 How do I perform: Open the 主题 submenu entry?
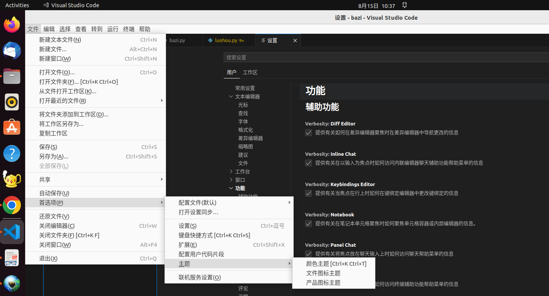(229, 264)
